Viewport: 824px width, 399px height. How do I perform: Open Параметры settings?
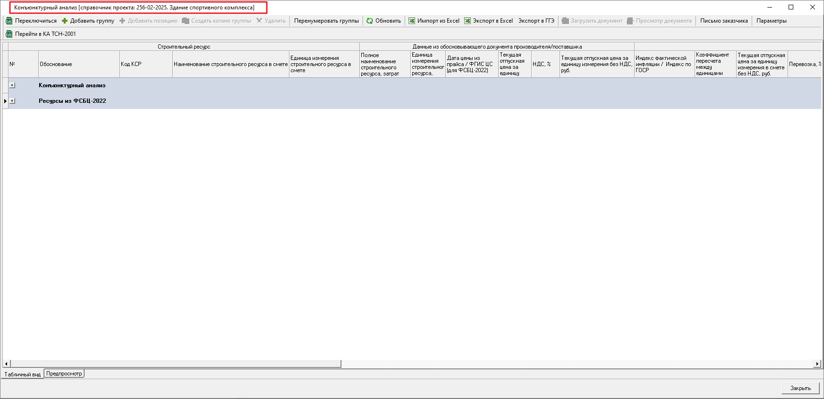pyautogui.click(x=771, y=21)
